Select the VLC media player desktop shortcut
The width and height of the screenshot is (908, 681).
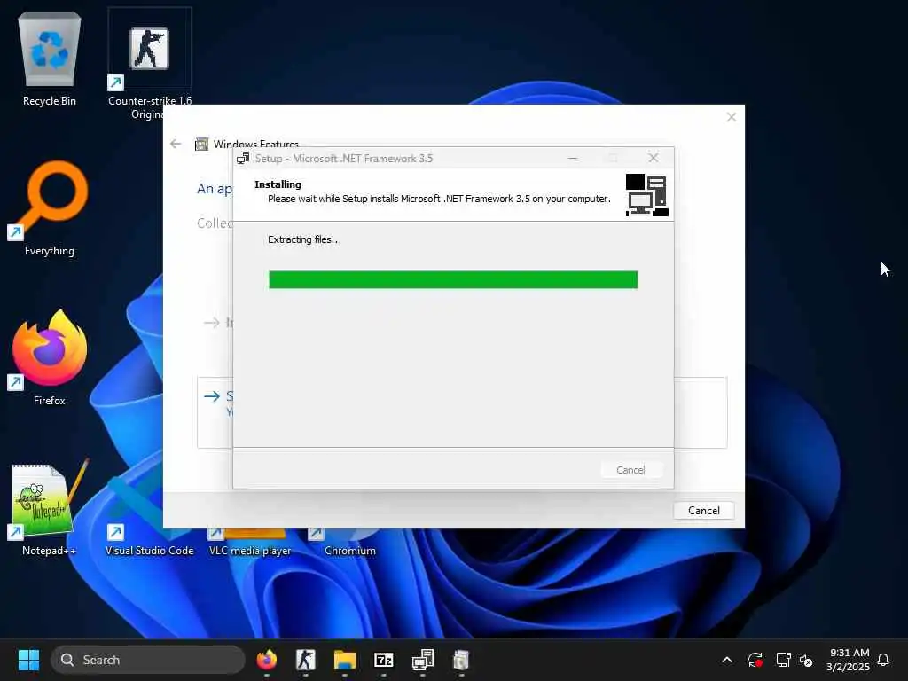pos(249,542)
